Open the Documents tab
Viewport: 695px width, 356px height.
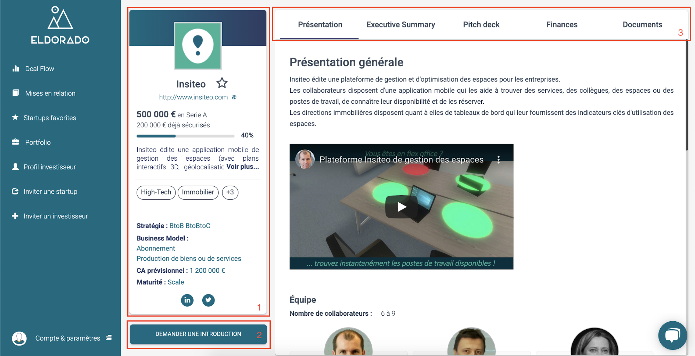[642, 25]
